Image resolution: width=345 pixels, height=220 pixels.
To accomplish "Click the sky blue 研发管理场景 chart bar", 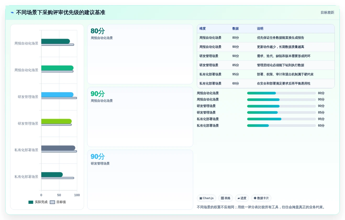I will (57, 95).
